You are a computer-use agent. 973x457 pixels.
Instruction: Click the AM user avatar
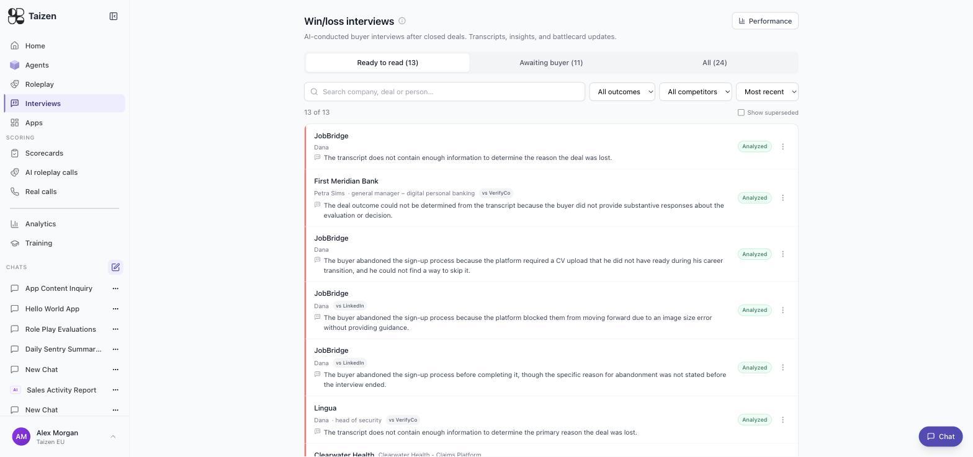(21, 437)
